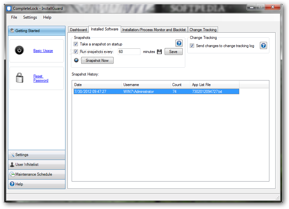
Task: Click file name 7302012094727.txt
Action: [207, 92]
